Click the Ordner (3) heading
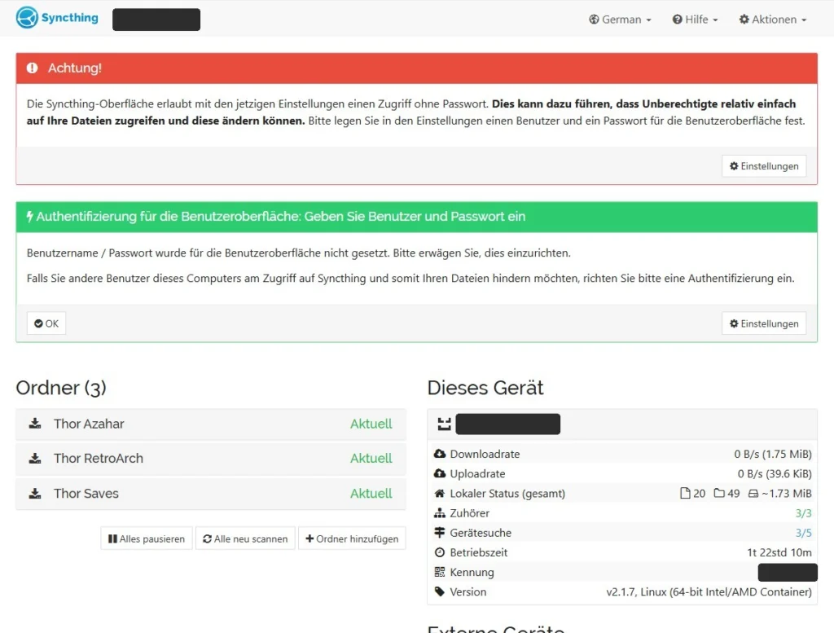The image size is (834, 633). [61, 388]
